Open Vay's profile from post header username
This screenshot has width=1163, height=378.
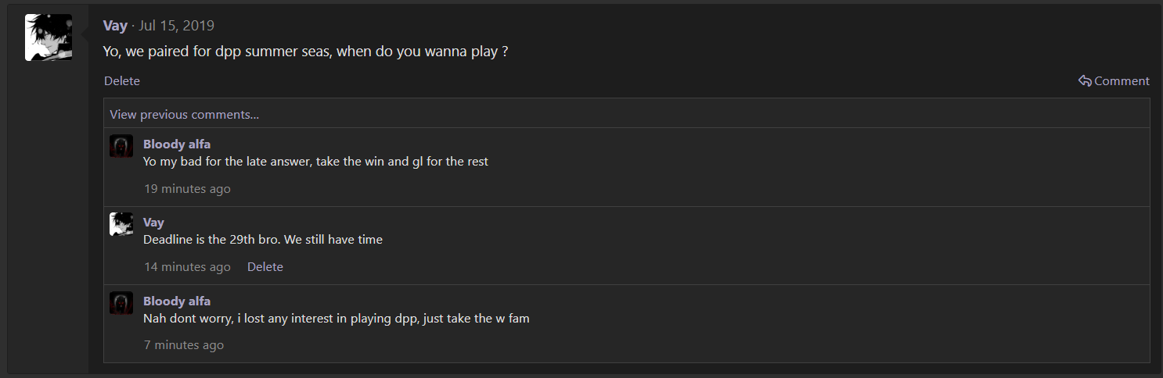(x=115, y=26)
